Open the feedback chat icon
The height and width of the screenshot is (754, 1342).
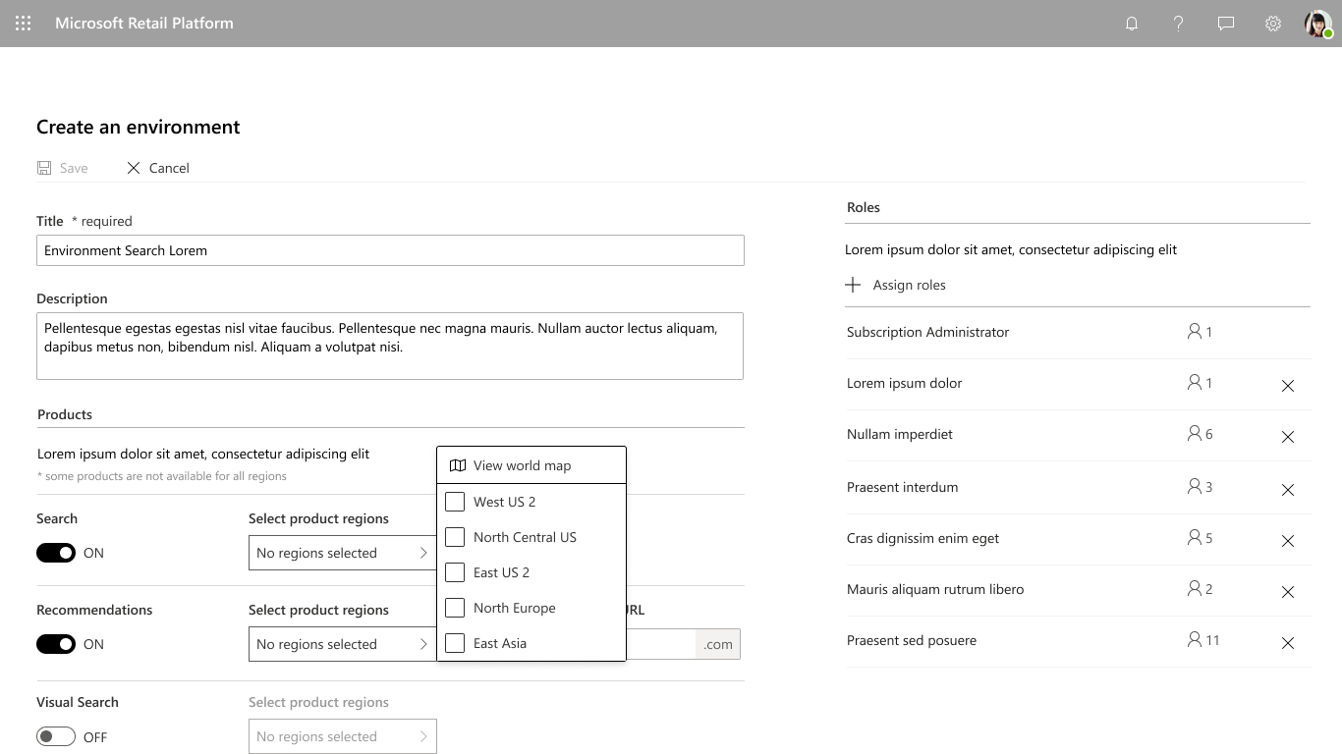coord(1226,23)
